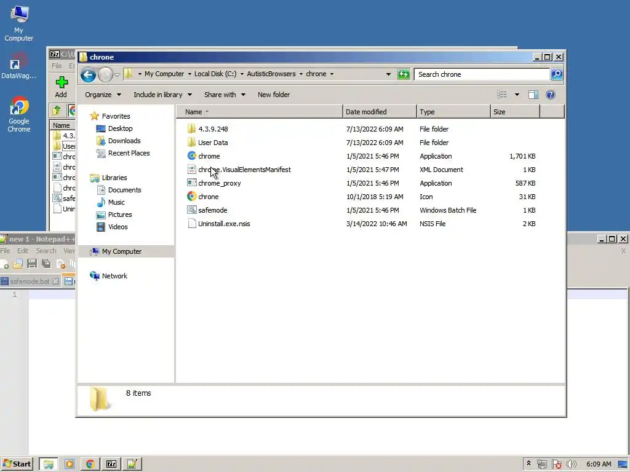Open Music library in navigation pane
This screenshot has height=472, width=630.
coord(116,202)
